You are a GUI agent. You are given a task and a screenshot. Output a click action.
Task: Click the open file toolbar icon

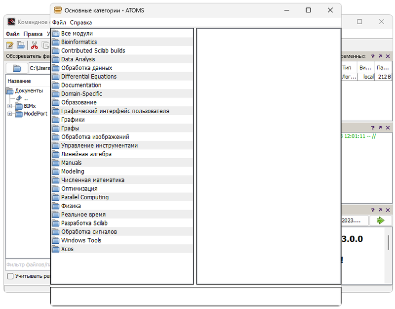coord(20,45)
